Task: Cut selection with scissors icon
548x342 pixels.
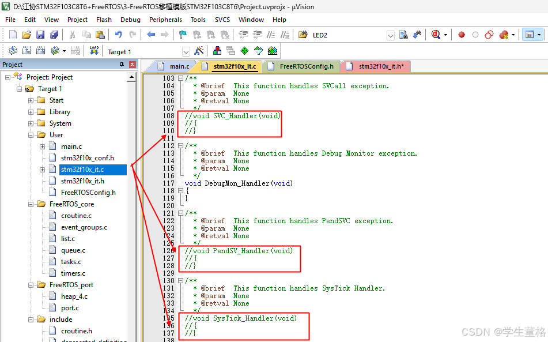Action: coord(73,35)
